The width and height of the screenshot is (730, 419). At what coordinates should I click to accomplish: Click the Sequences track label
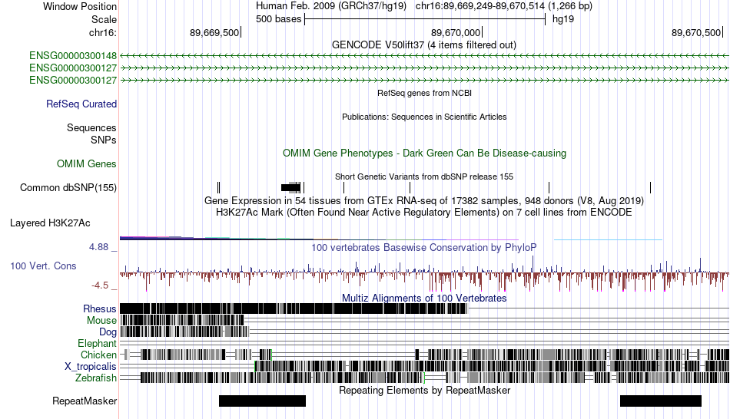pos(91,128)
